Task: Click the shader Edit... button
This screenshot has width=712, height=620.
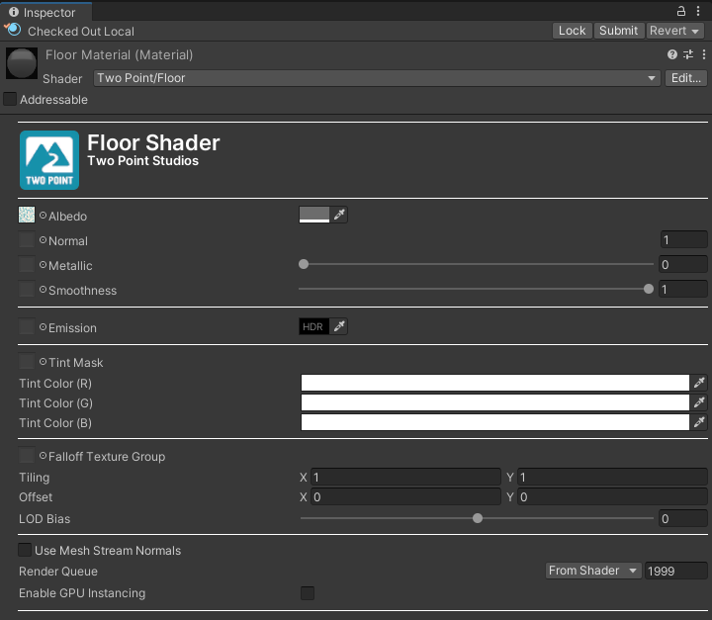Action: tap(686, 78)
